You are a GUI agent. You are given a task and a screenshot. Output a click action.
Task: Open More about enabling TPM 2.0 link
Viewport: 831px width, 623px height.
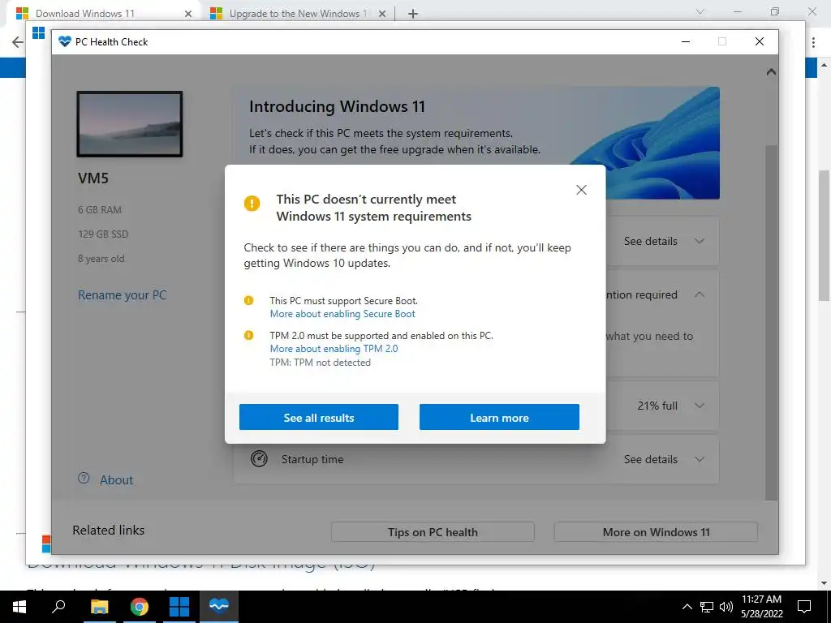point(334,349)
